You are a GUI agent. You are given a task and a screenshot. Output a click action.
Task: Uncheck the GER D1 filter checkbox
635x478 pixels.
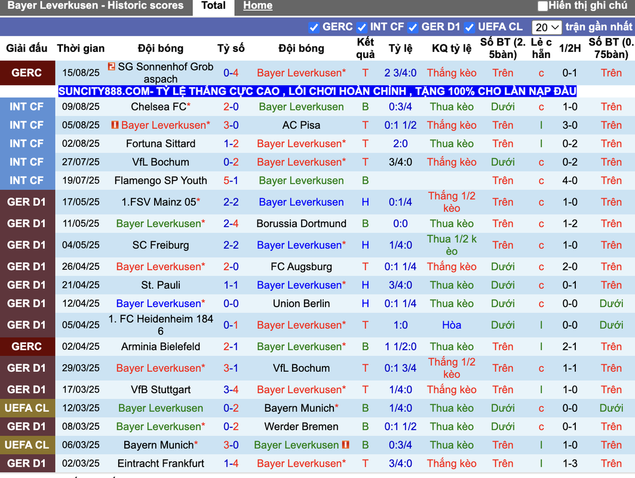(x=413, y=27)
